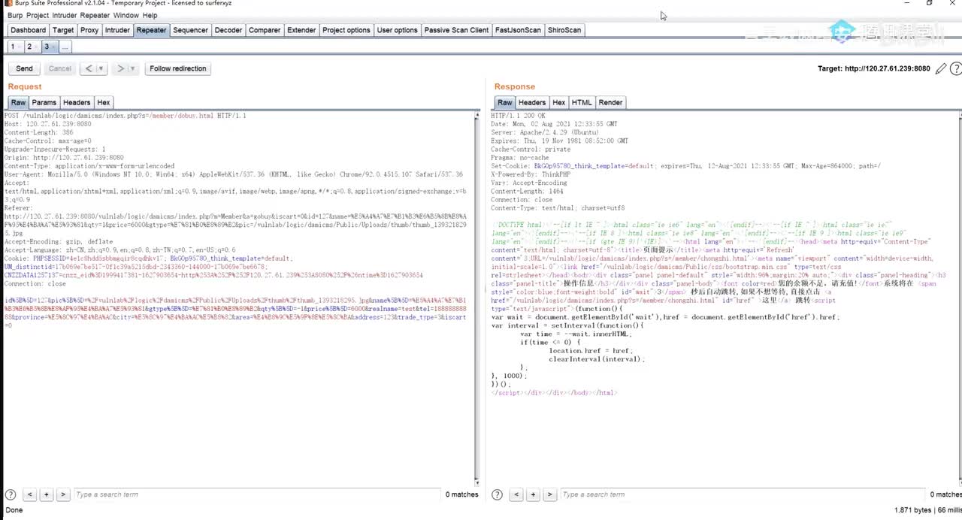Click the response search plus button
The image size is (962, 520).
(534, 494)
